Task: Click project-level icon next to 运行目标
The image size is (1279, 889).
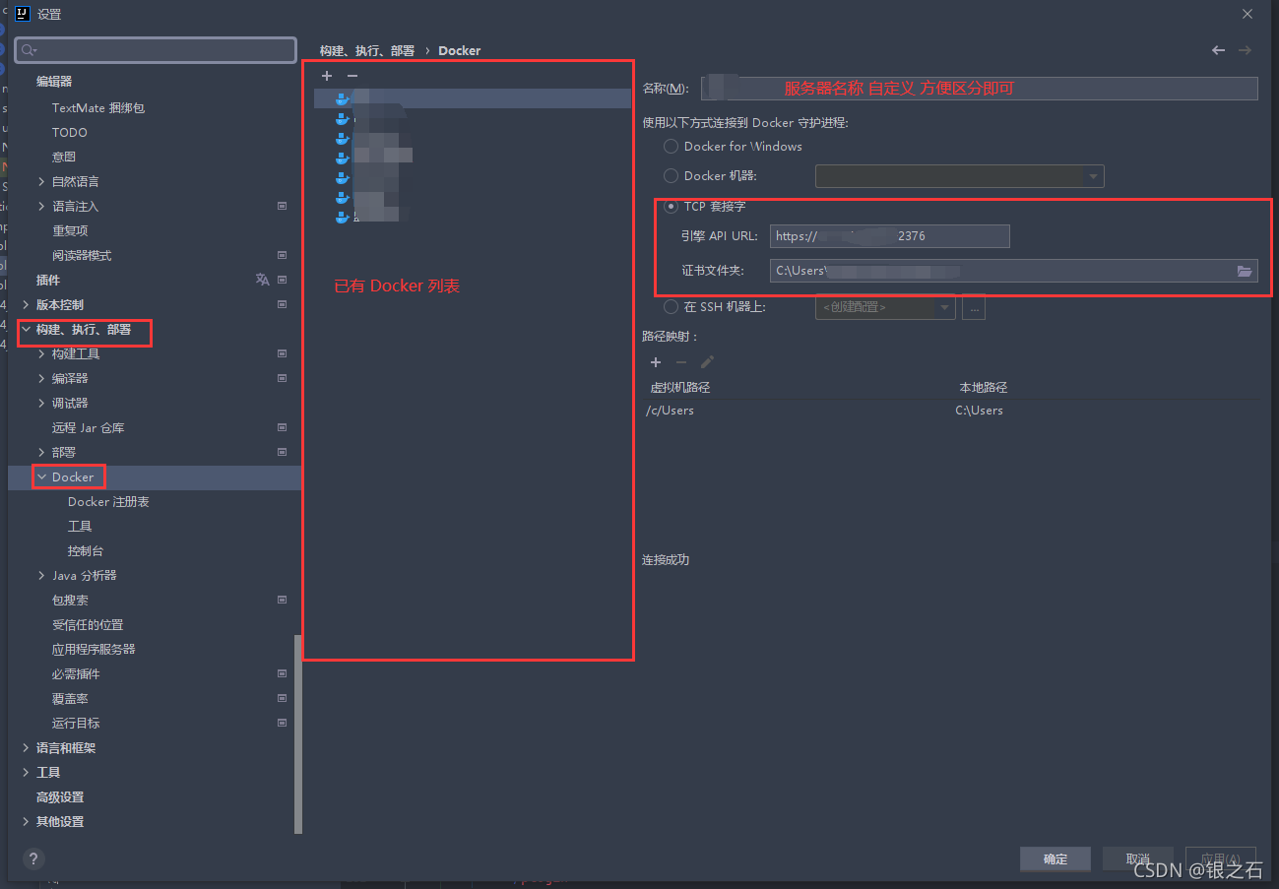Action: point(282,723)
